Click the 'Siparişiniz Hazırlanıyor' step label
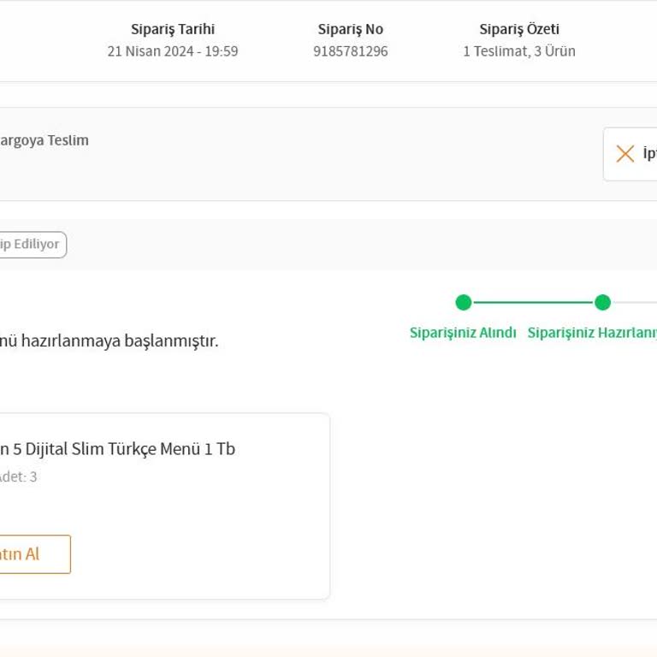The image size is (657, 657). tap(592, 332)
